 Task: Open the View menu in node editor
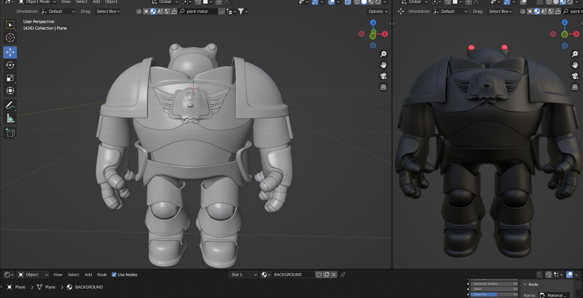coord(58,275)
